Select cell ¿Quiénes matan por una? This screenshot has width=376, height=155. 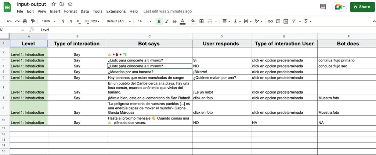pyautogui.click(x=221, y=77)
